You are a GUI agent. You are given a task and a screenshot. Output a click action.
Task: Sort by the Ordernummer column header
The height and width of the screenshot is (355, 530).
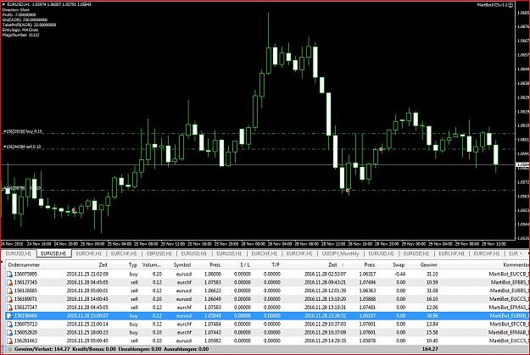(24, 265)
